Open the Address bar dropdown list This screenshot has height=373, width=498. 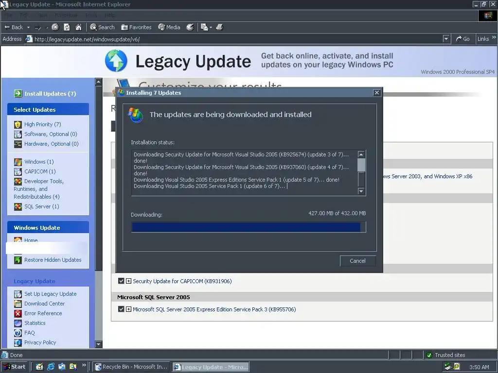[446, 39]
